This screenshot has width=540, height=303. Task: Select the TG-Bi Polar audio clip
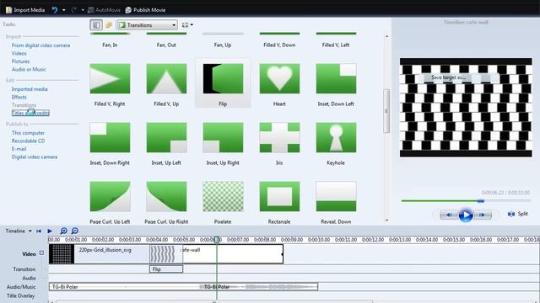(183, 286)
